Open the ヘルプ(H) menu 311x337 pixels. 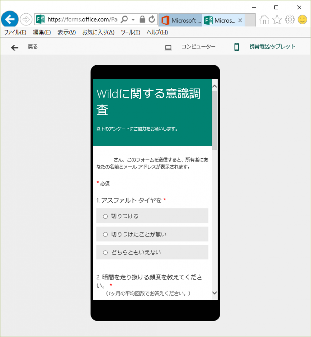point(157,32)
